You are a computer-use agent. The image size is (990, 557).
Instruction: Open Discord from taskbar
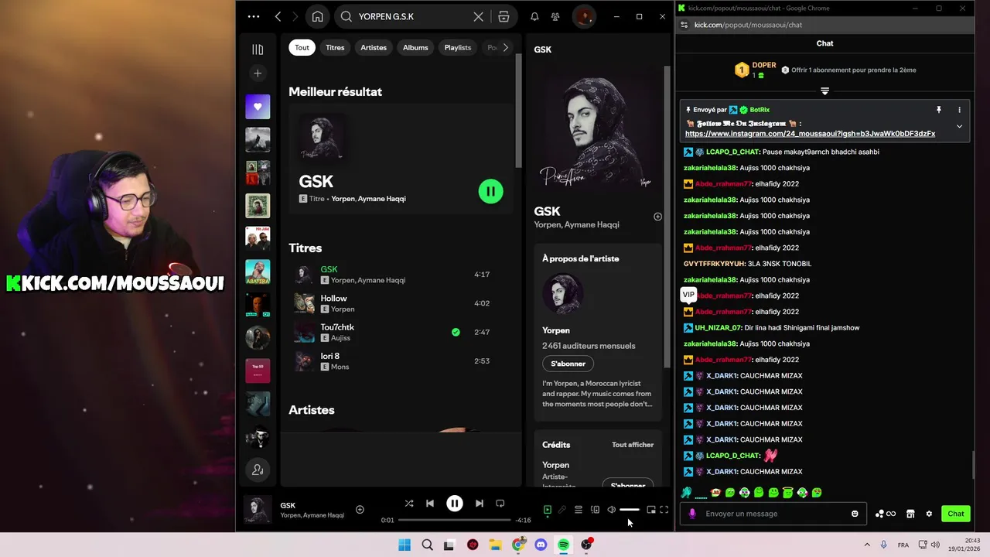pyautogui.click(x=541, y=545)
